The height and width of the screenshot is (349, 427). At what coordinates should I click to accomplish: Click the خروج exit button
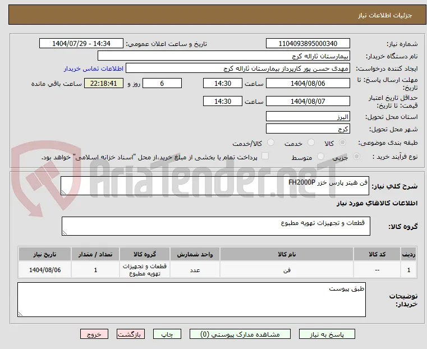click(94, 334)
